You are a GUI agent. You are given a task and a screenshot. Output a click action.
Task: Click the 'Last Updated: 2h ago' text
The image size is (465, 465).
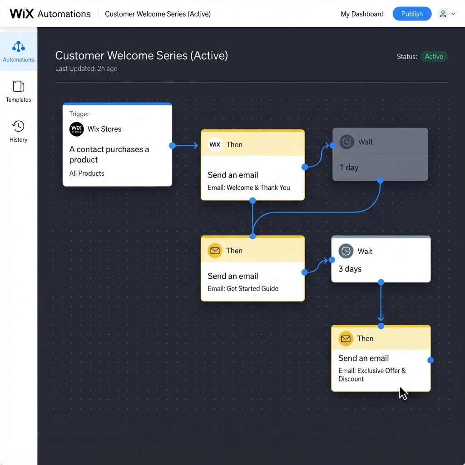tap(86, 69)
